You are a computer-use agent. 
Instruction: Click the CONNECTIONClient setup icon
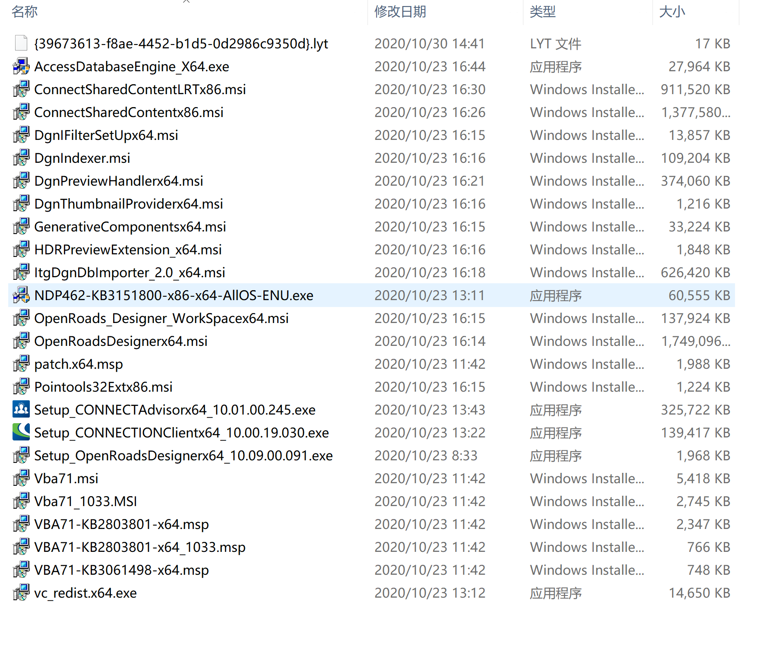[21, 432]
